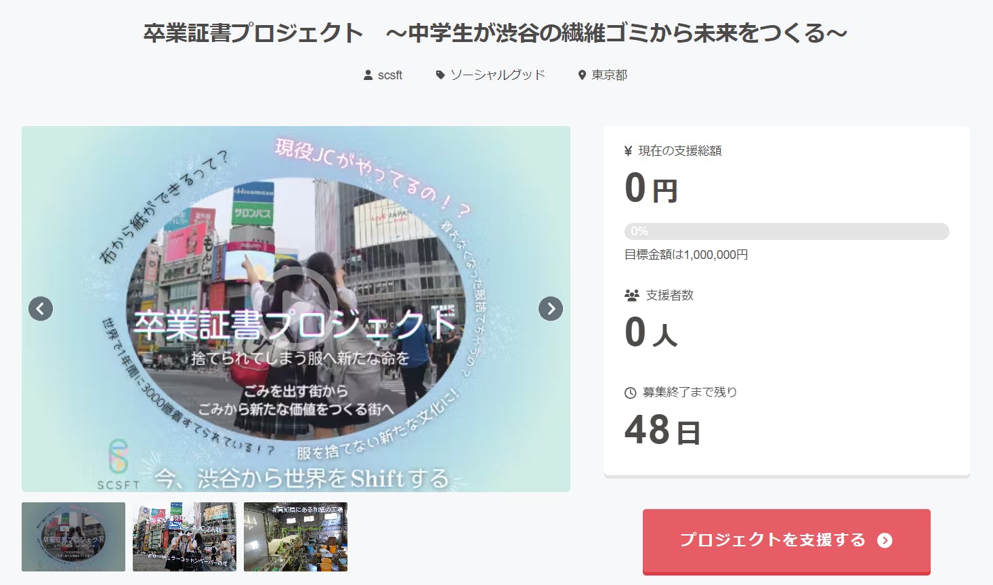993x585 pixels.
Task: Go to previous slide with left arrow
Action: coord(41,308)
